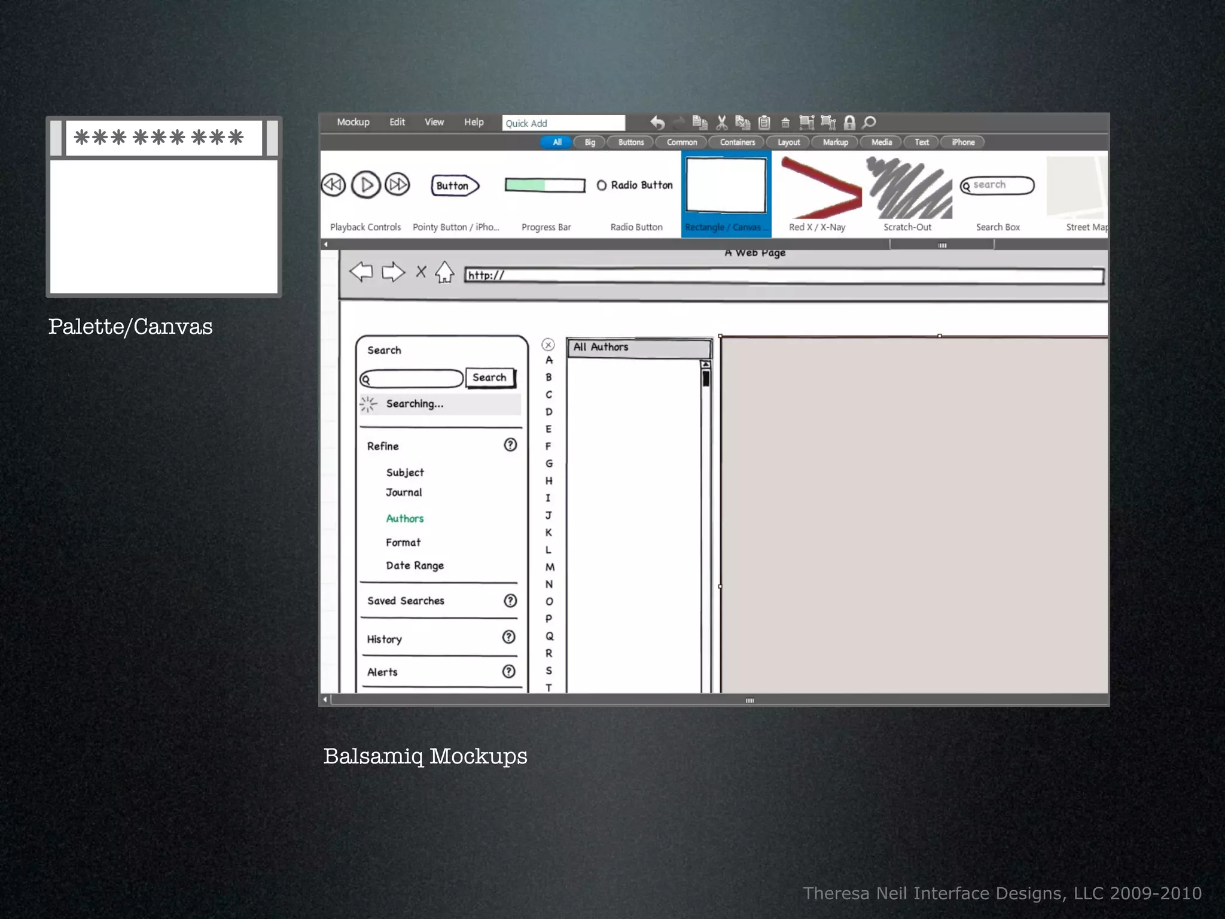Select the iPhone category filter

click(x=962, y=142)
